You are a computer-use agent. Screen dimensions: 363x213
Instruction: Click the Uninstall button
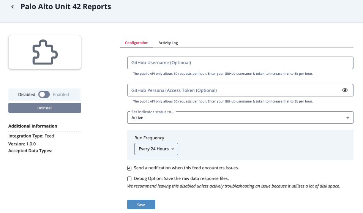(45, 108)
